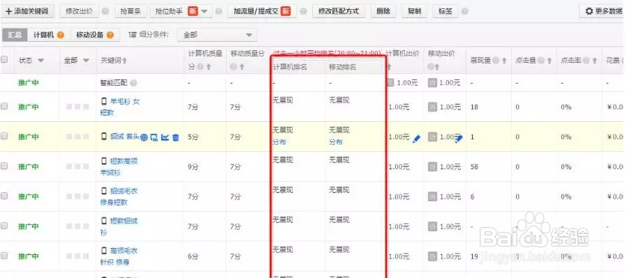Click the orange question mark on 计算机
The height and width of the screenshot is (278, 625).
61,35
